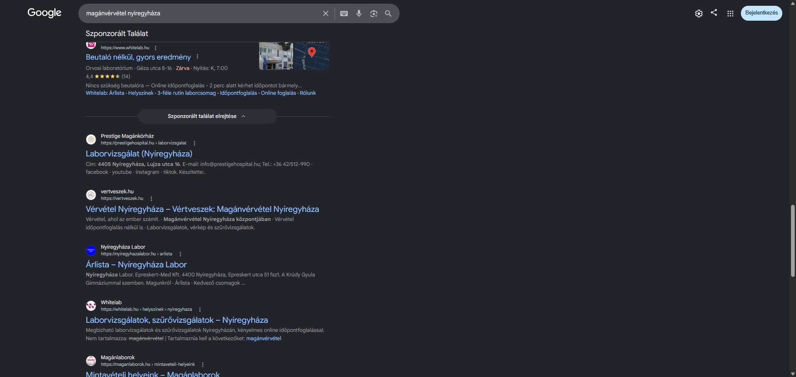Open the Online foglalás sitelink
The width and height of the screenshot is (796, 377).
click(278, 93)
